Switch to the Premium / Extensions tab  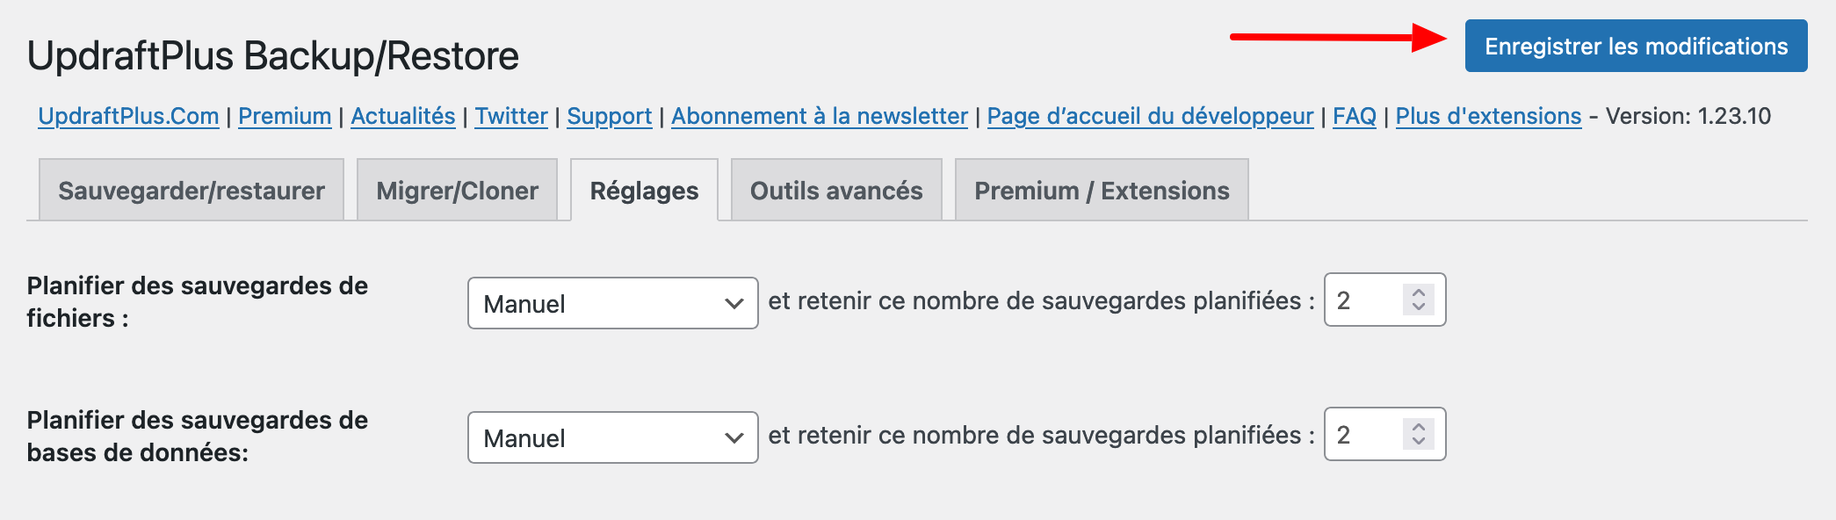click(1102, 189)
